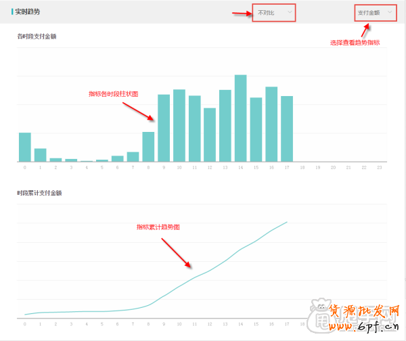This screenshot has width=406, height=341.
Task: Click the hour 11 bar
Action: point(195,129)
